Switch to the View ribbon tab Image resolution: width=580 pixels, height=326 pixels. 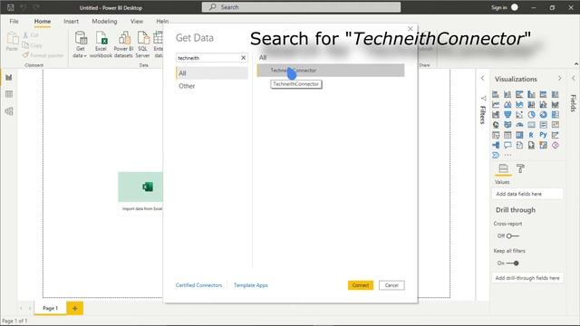point(137,22)
